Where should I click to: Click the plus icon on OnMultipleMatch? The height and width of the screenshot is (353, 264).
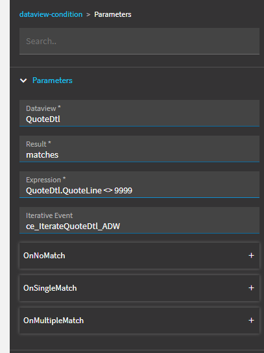[x=251, y=320]
